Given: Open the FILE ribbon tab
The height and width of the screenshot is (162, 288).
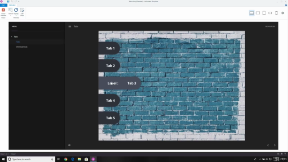Looking at the screenshot, I should pos(3,5).
